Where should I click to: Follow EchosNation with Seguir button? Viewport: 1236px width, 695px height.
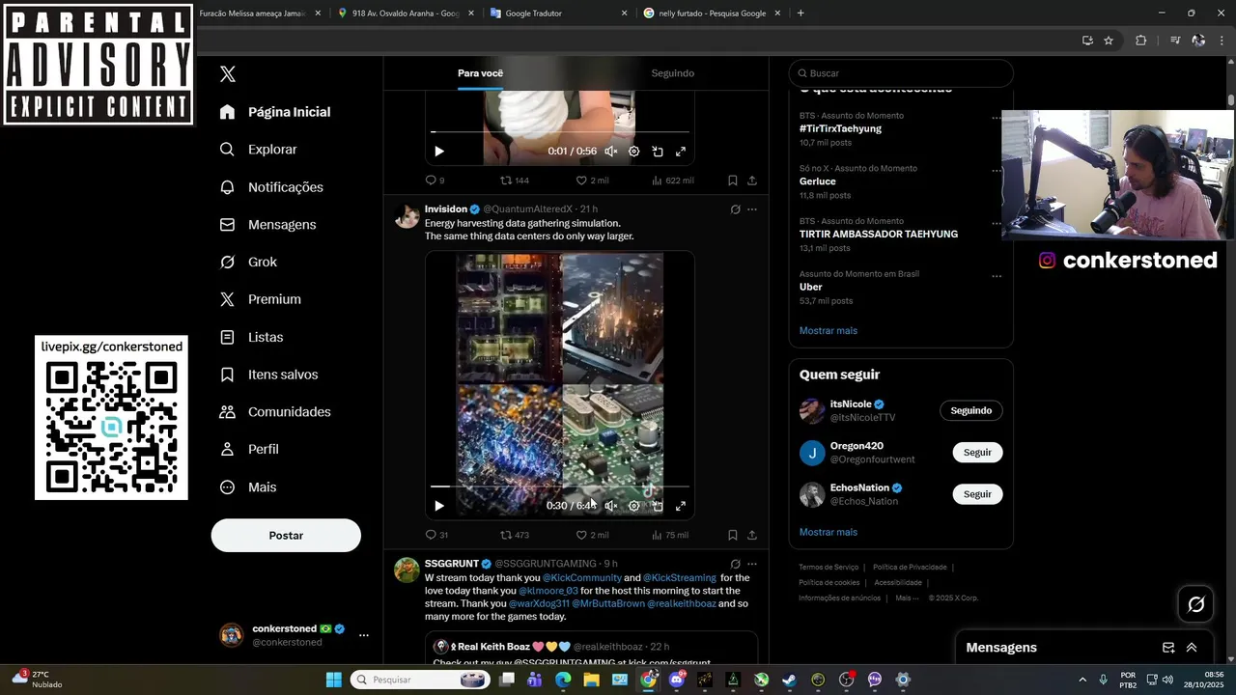(x=977, y=493)
